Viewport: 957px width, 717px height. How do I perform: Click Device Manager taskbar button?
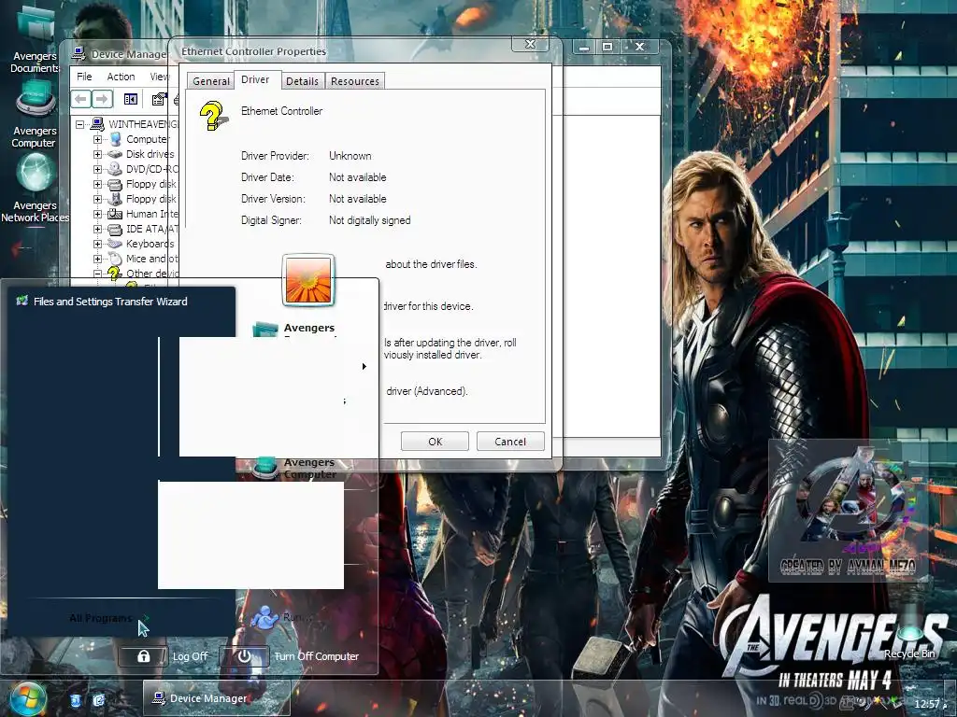click(x=217, y=698)
